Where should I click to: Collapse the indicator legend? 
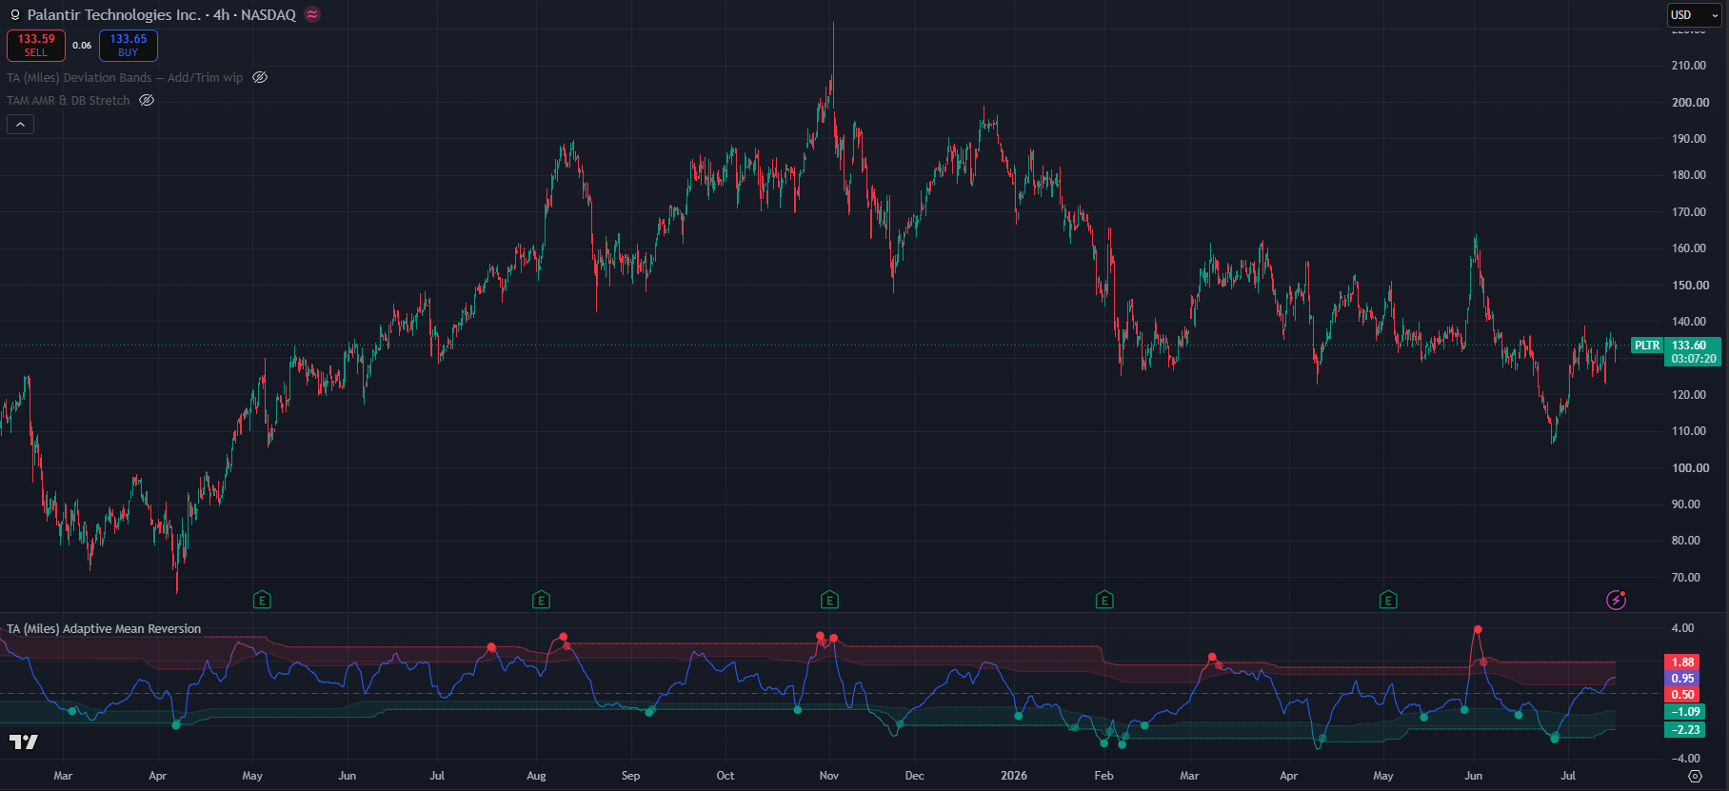20,125
